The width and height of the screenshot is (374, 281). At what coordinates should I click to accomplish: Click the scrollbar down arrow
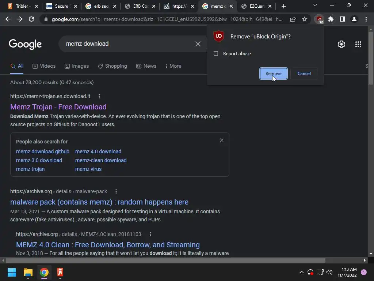coord(371,254)
